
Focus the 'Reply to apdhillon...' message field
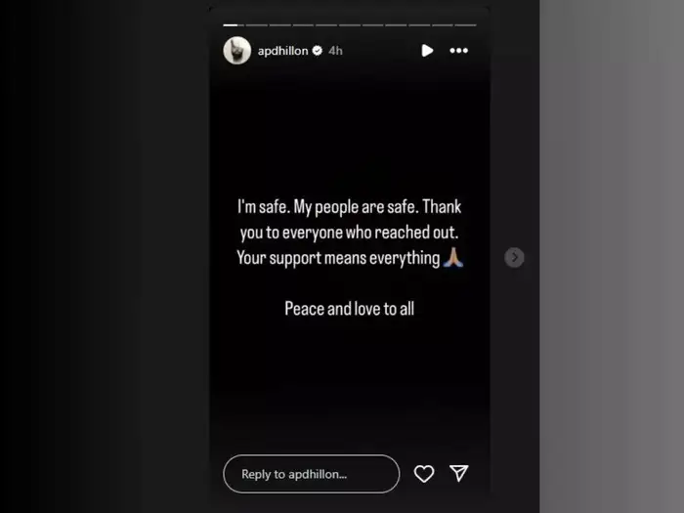tap(311, 474)
